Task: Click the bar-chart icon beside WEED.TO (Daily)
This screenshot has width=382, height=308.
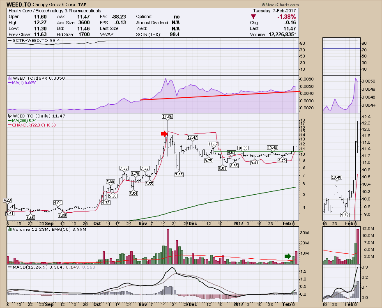Action: 10,116
